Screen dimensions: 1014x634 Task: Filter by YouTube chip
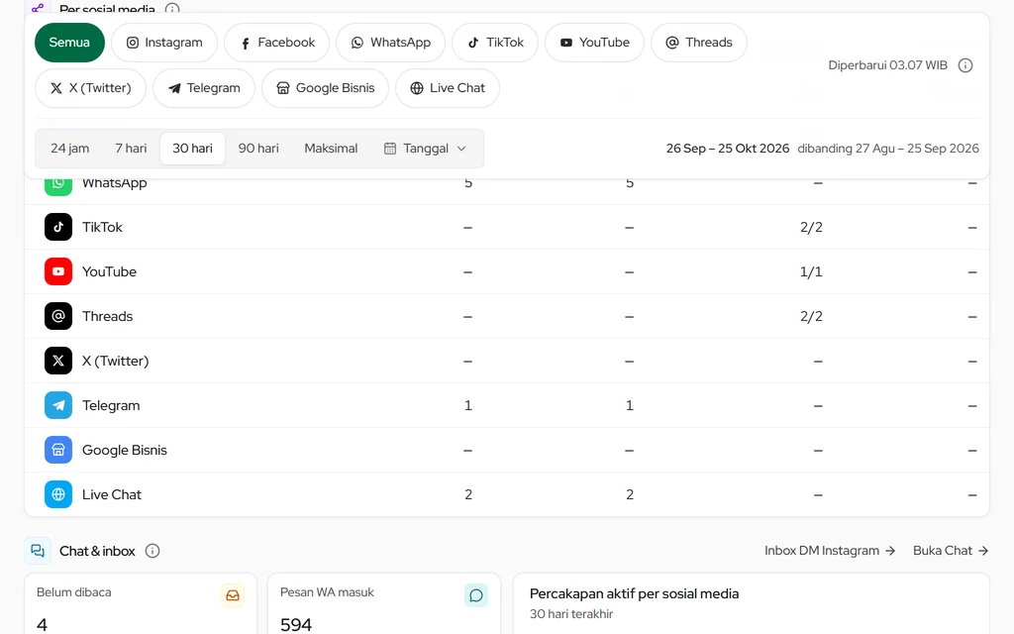(594, 43)
